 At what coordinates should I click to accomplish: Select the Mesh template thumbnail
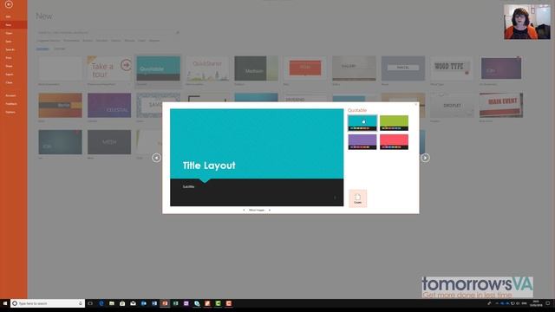pyautogui.click(x=109, y=142)
